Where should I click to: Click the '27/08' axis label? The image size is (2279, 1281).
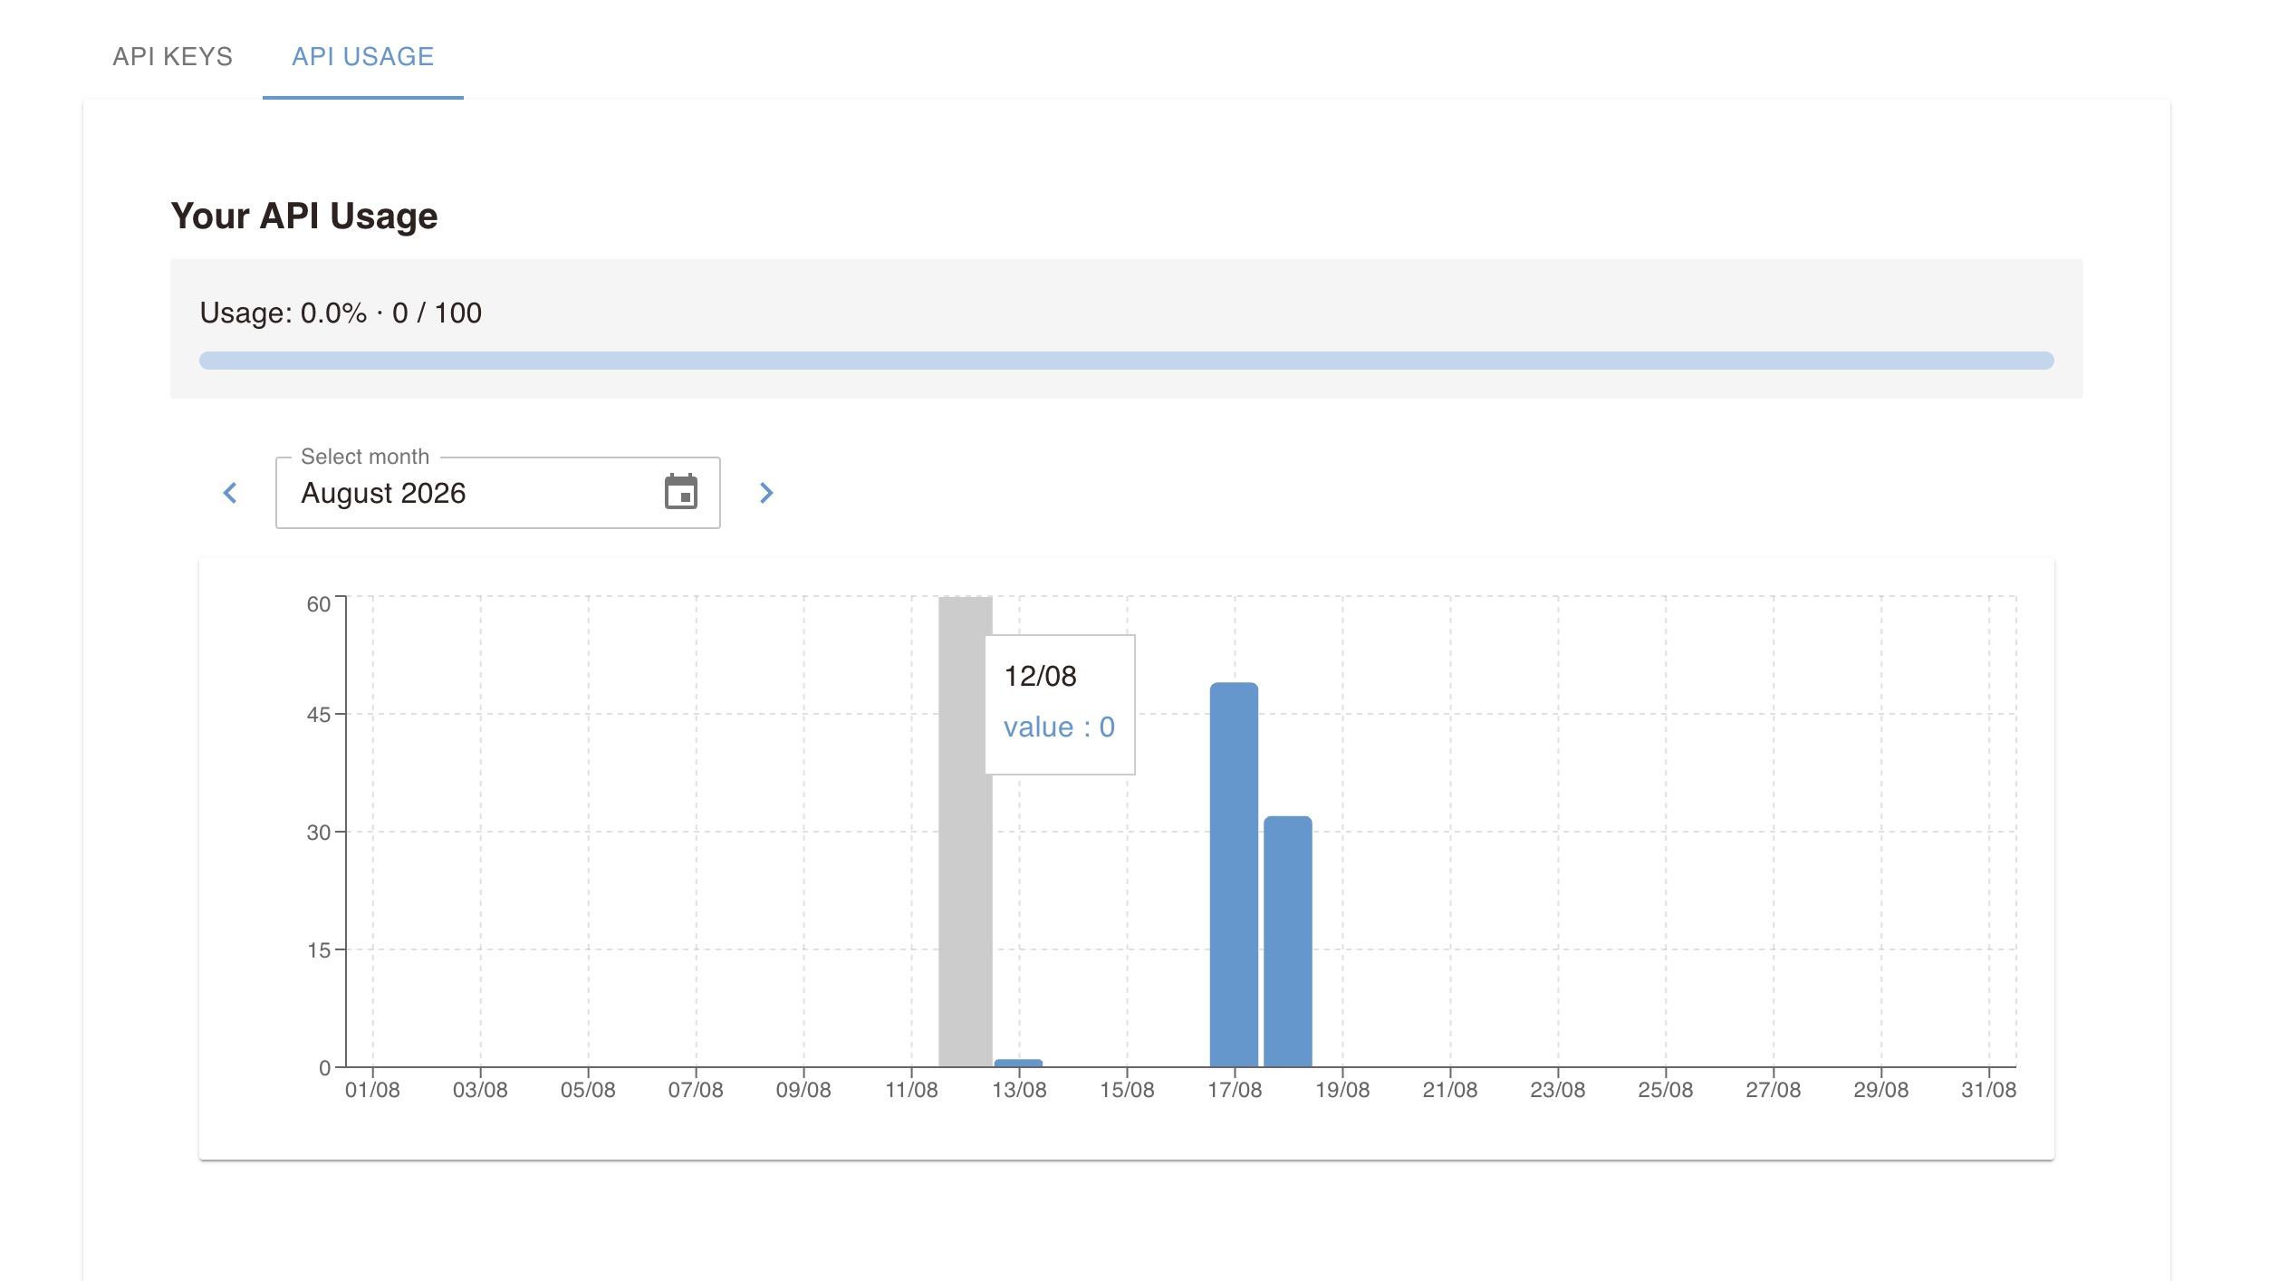(x=1773, y=1090)
